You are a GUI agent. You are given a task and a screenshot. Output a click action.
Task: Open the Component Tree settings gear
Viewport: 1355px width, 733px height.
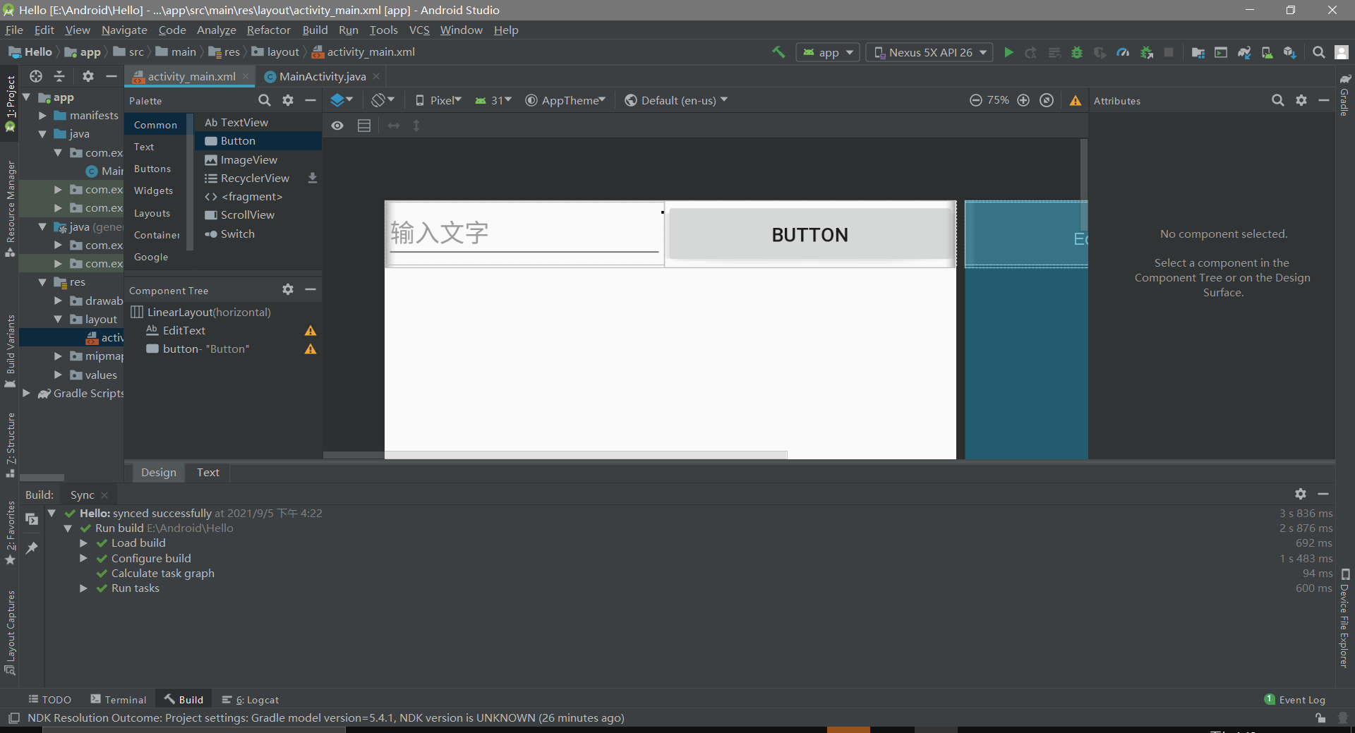[288, 289]
